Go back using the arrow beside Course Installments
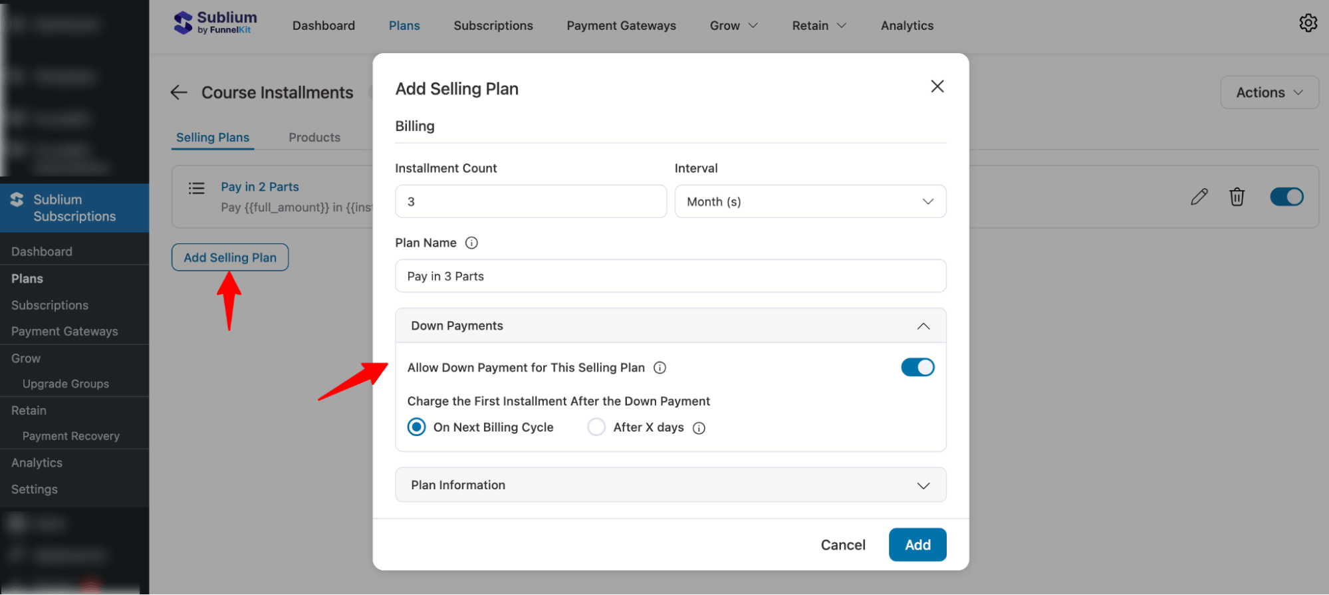The height and width of the screenshot is (595, 1329). coord(178,92)
